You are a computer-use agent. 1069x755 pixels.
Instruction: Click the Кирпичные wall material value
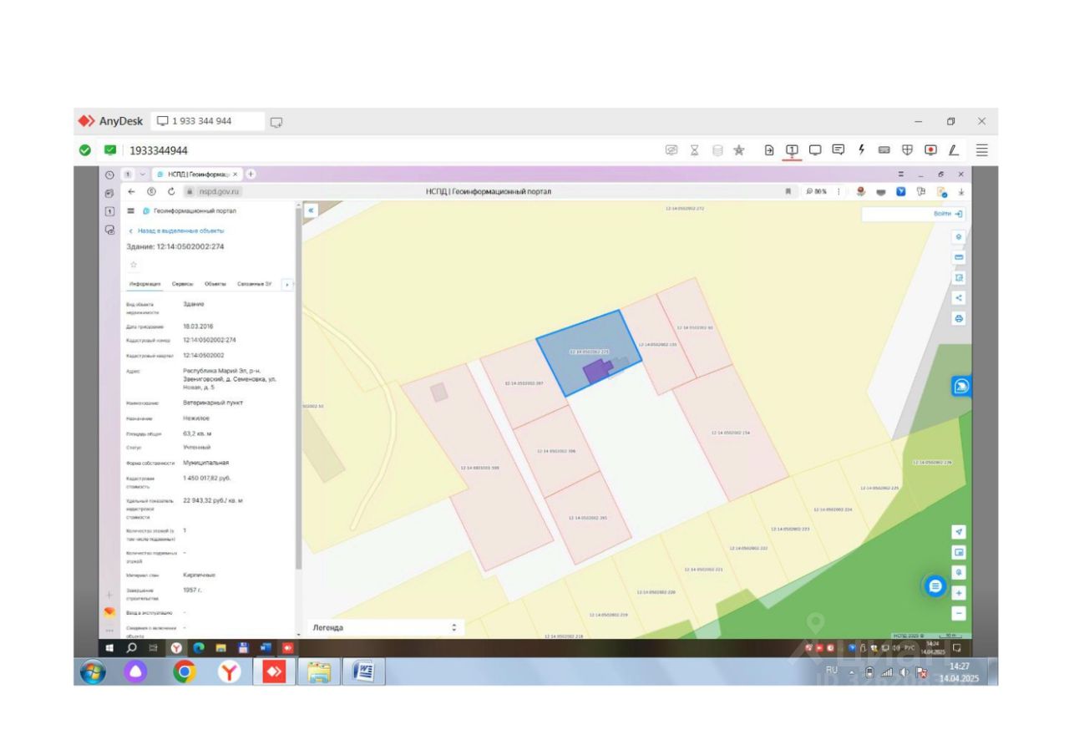(200, 575)
